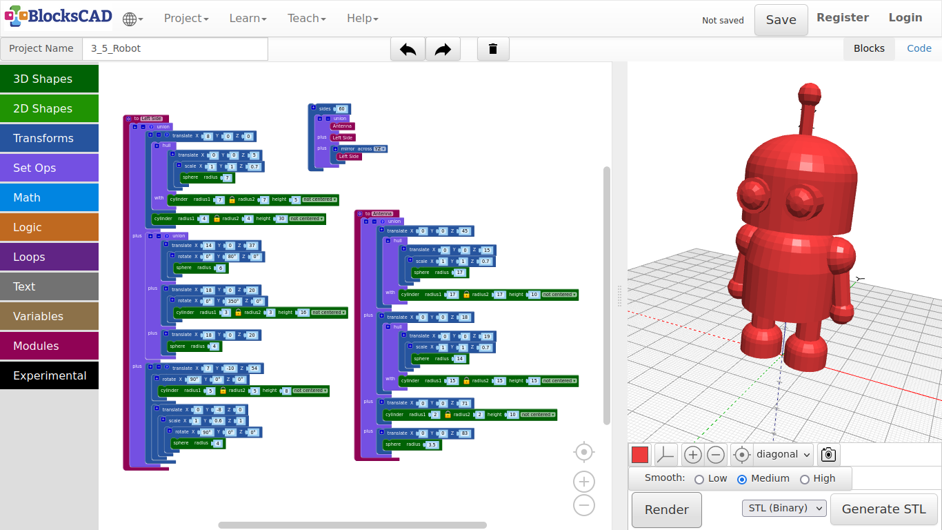942x530 pixels.
Task: Click the redo arrow button
Action: (443, 49)
